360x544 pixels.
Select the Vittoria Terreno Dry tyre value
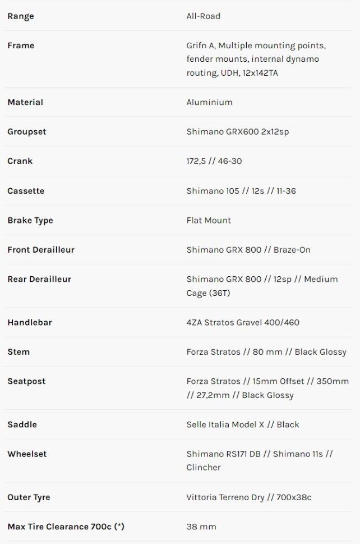coord(249,497)
